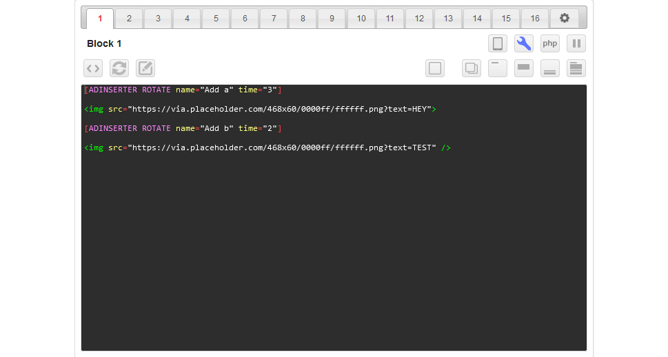The width and height of the screenshot is (668, 357).
Task: Switch to block 4 tab
Action: point(187,19)
